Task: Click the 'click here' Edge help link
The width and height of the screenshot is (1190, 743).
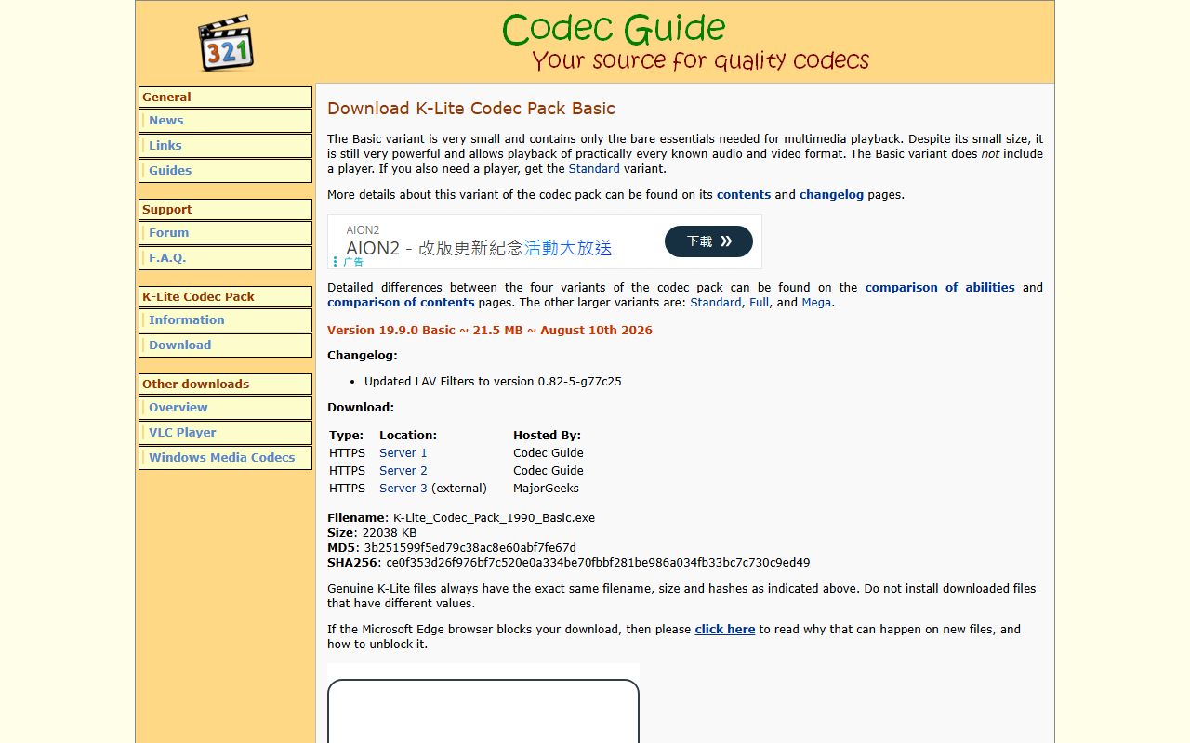Action: pos(725,630)
